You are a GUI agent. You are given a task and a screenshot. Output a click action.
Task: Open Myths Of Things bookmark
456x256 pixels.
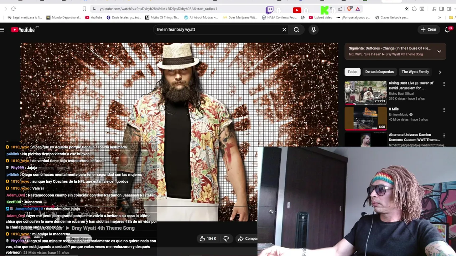(x=162, y=17)
